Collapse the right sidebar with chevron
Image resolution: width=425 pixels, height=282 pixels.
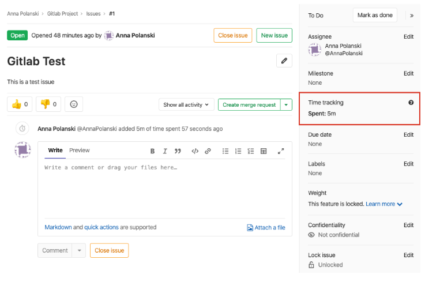pyautogui.click(x=411, y=16)
